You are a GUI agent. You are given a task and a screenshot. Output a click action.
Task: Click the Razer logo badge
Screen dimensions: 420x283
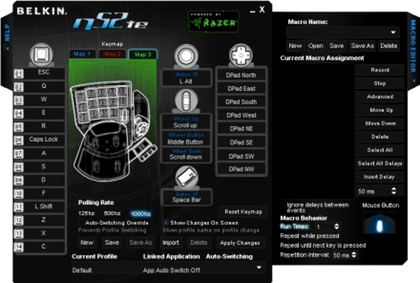click(213, 21)
